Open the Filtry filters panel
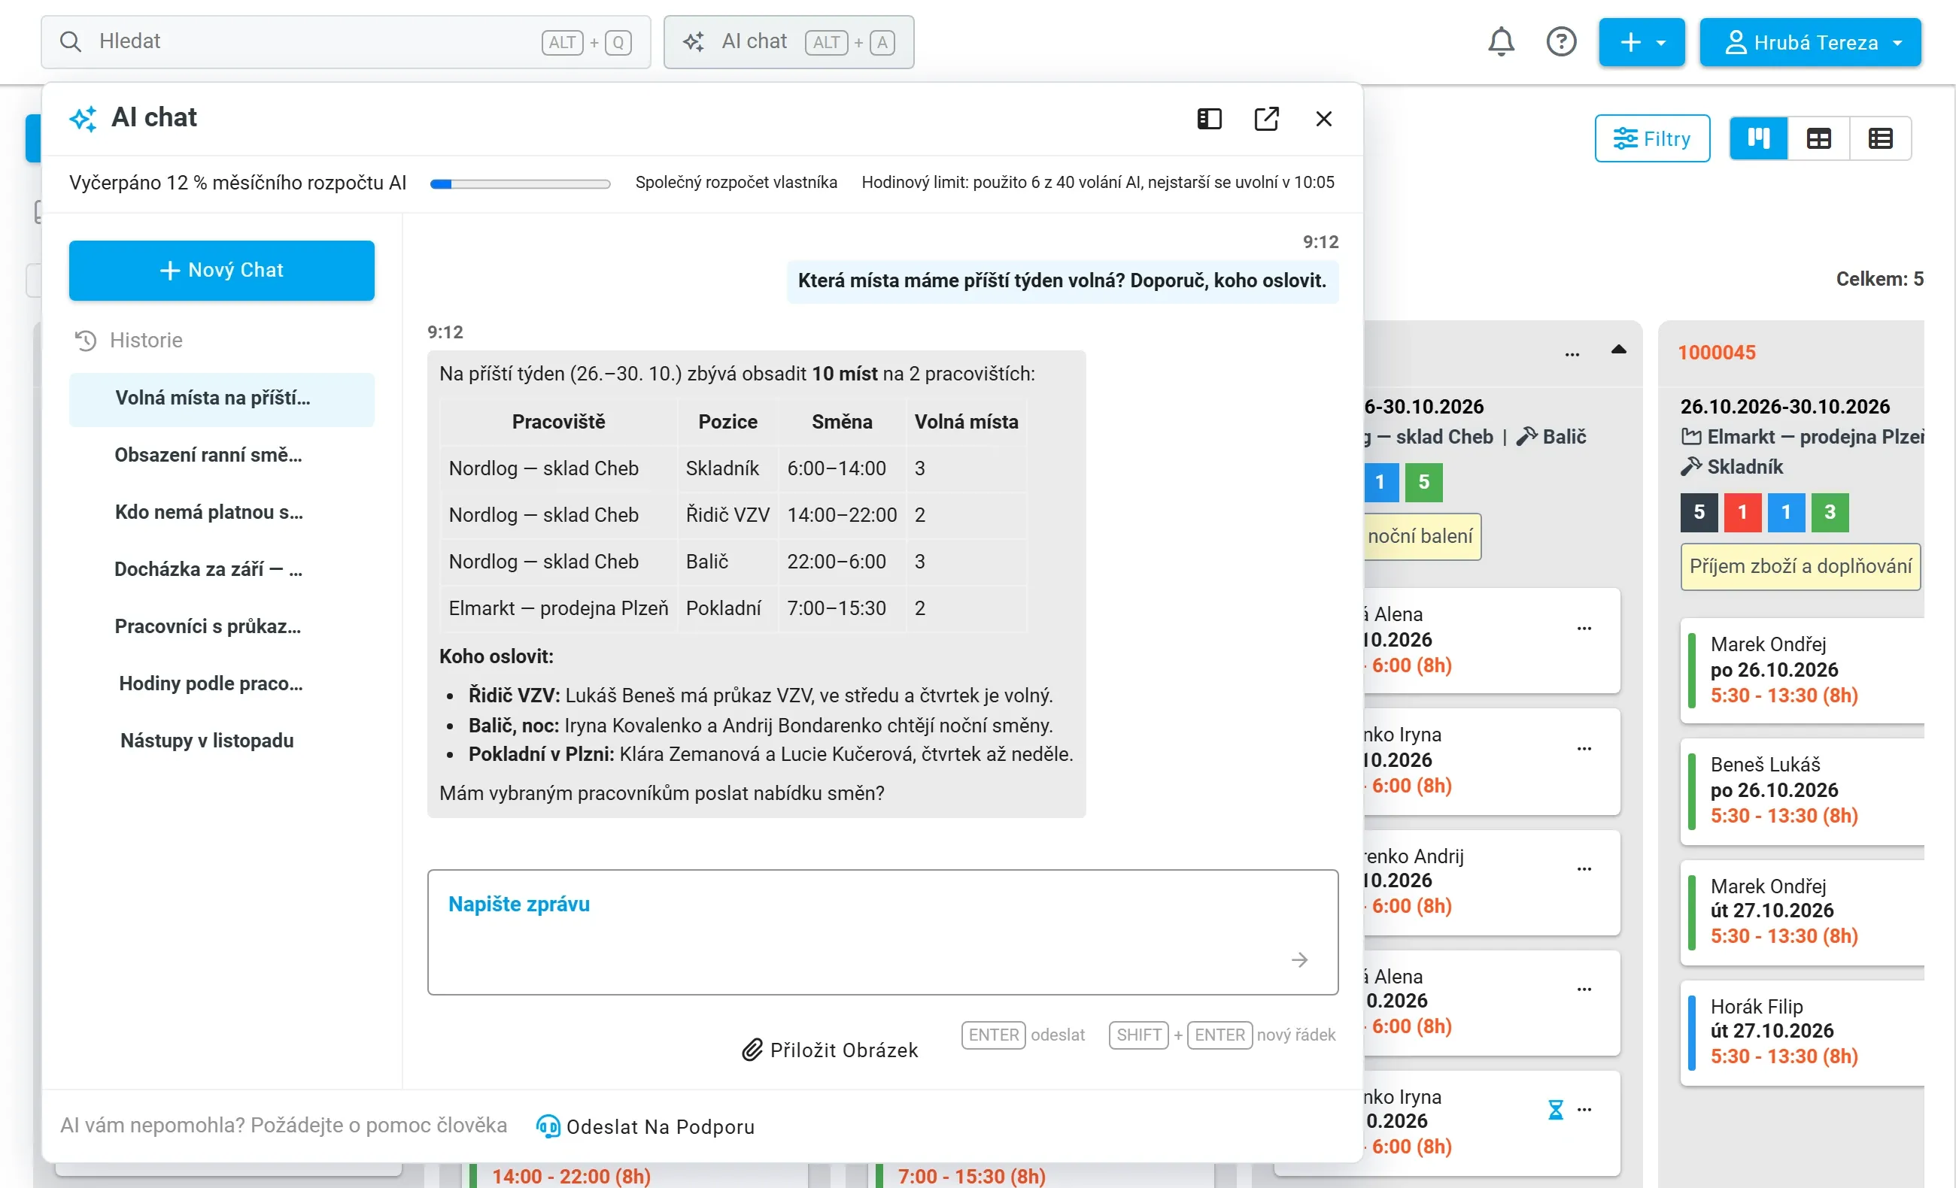The height and width of the screenshot is (1188, 1956). tap(1652, 139)
